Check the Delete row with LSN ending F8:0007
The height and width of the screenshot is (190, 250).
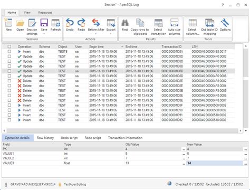coord(9,100)
